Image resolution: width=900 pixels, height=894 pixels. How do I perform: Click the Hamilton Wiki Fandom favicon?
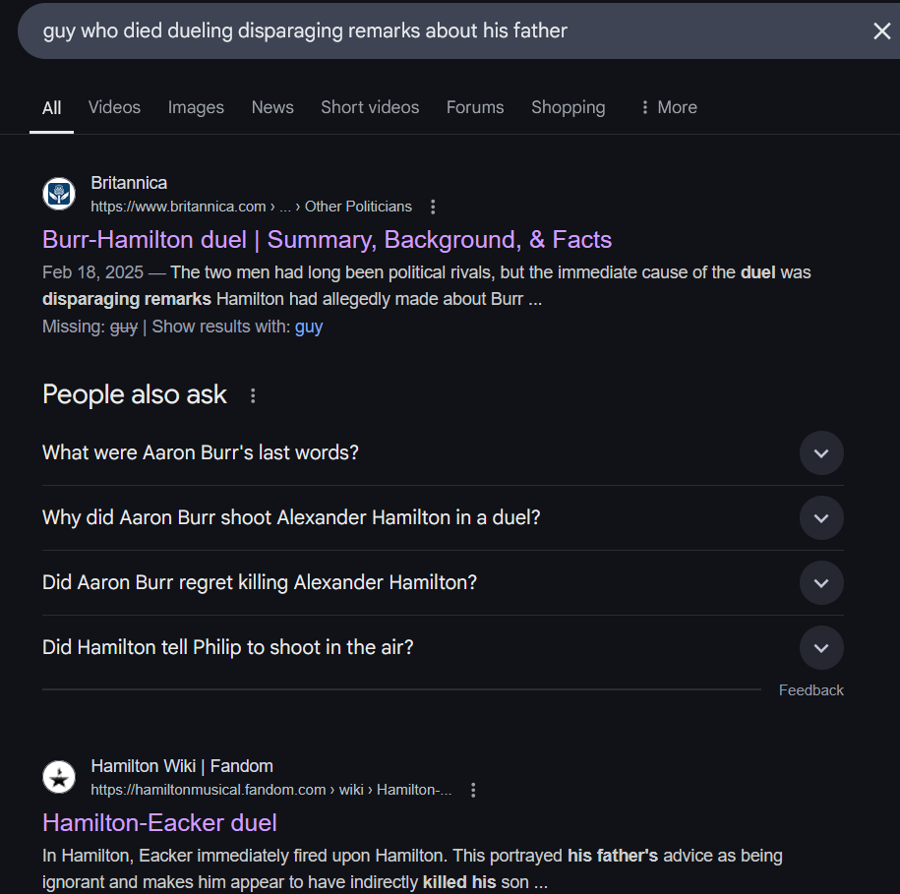(58, 777)
